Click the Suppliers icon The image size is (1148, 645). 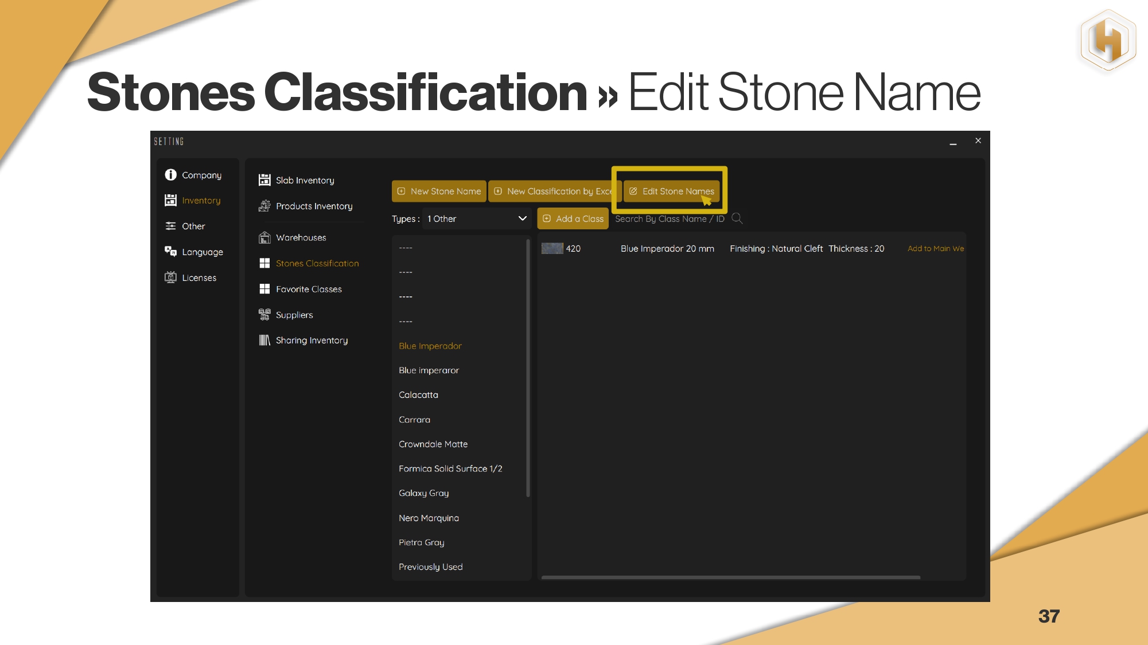pyautogui.click(x=264, y=315)
